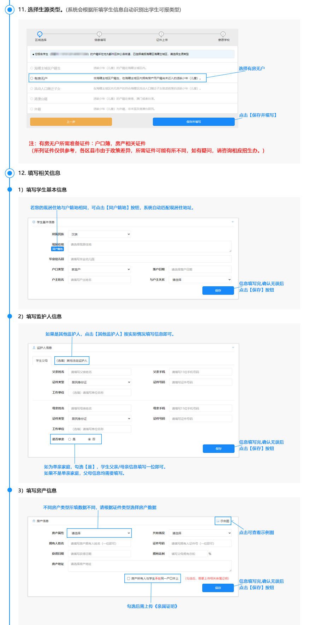The width and height of the screenshot is (309, 625).
Task: Click the blue 保存并填写 button
Action: [194, 121]
